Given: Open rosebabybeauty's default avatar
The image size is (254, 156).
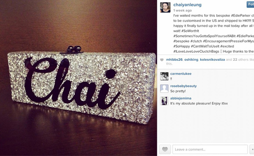Looking at the screenshot, I should pos(164,89).
